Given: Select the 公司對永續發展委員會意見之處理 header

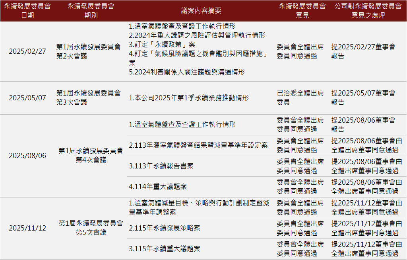Looking at the screenshot, I should pyautogui.click(x=368, y=11).
